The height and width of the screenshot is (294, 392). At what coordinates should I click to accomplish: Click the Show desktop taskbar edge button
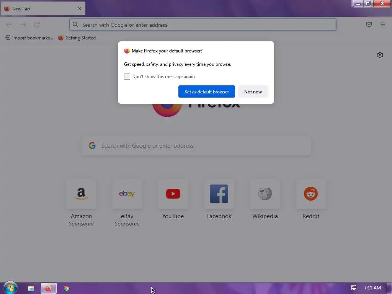[x=389, y=289]
